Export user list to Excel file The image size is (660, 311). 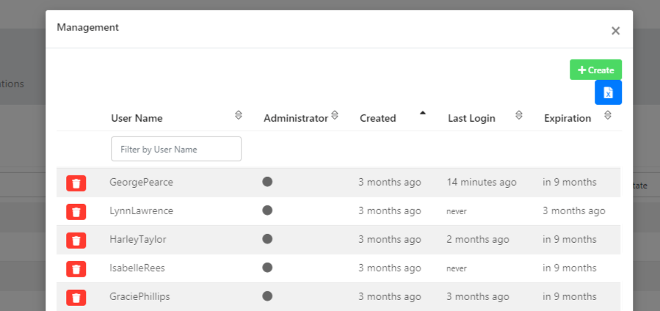tap(608, 92)
